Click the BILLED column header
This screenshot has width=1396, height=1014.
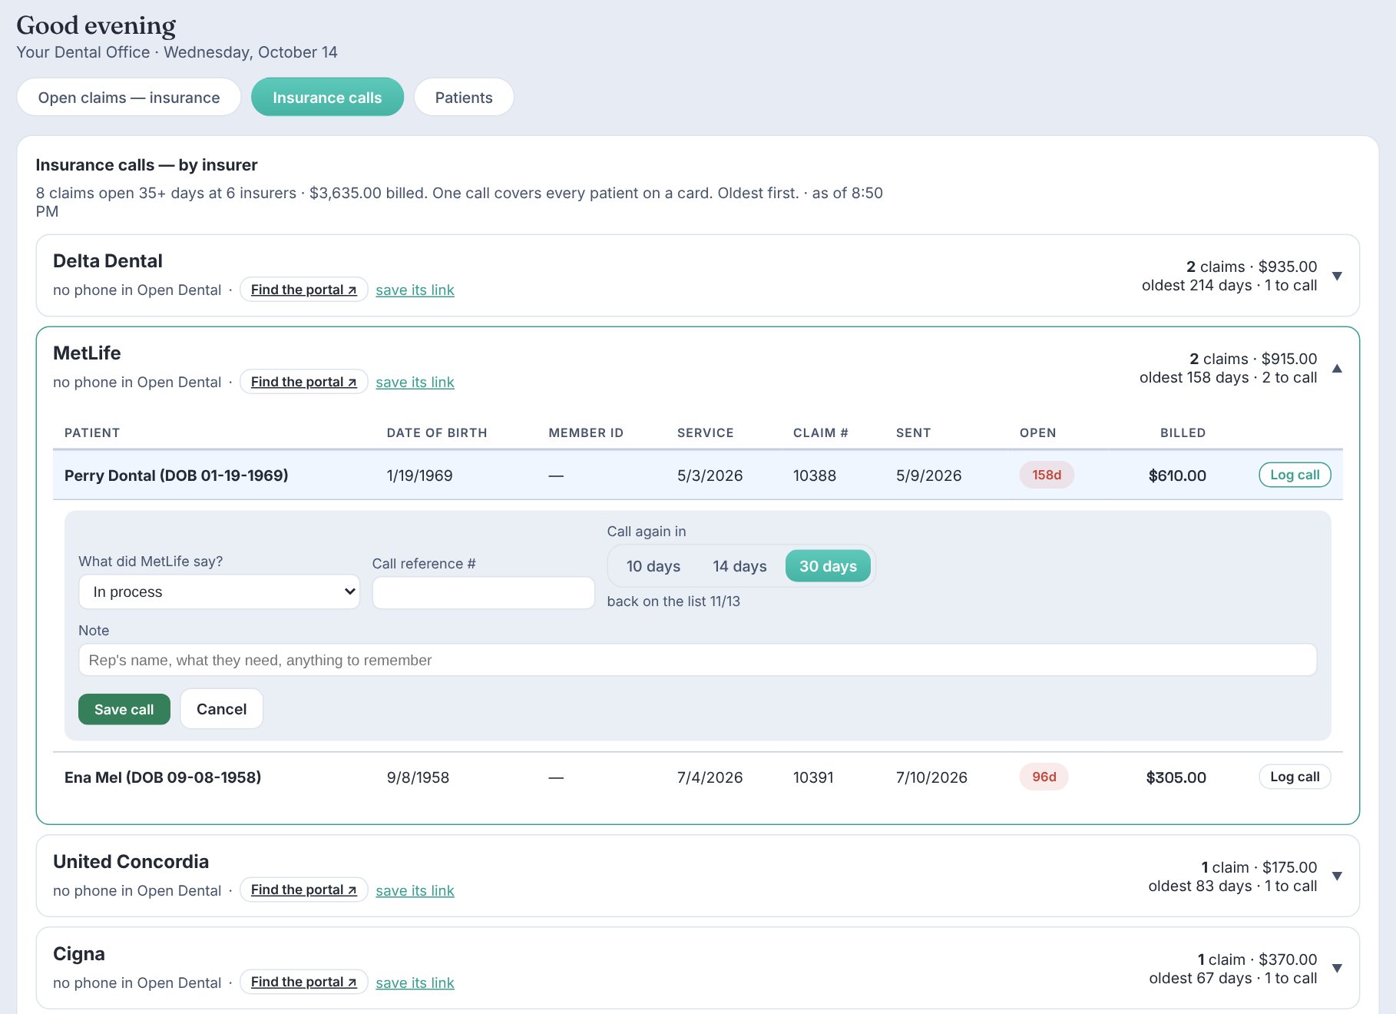click(x=1183, y=432)
